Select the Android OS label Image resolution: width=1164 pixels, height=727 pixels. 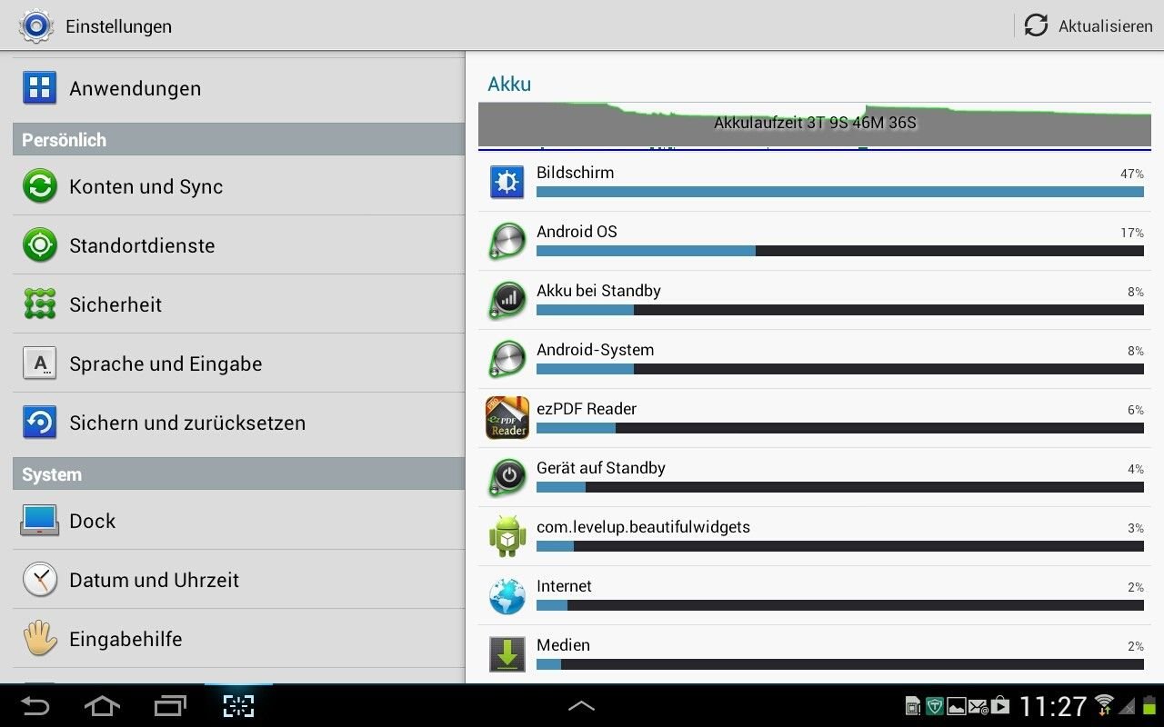577,232
